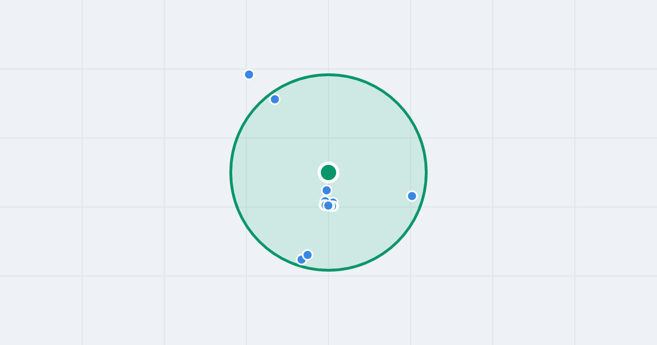Image resolution: width=657 pixels, height=345 pixels.
Task: Select the large green center marker
Action: pos(328,173)
